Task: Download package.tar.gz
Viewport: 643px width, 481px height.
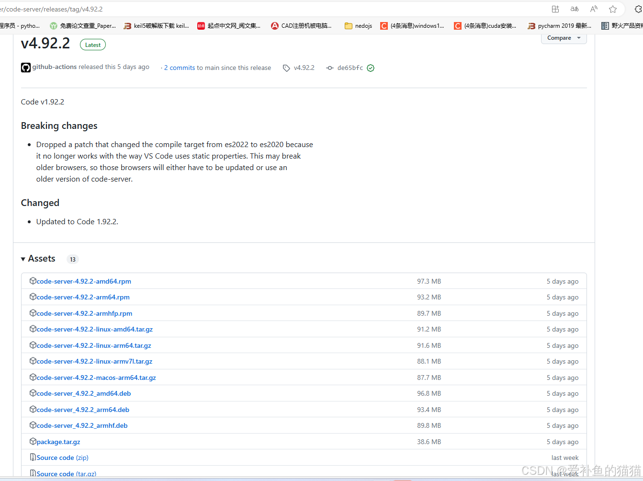Action: (x=58, y=442)
